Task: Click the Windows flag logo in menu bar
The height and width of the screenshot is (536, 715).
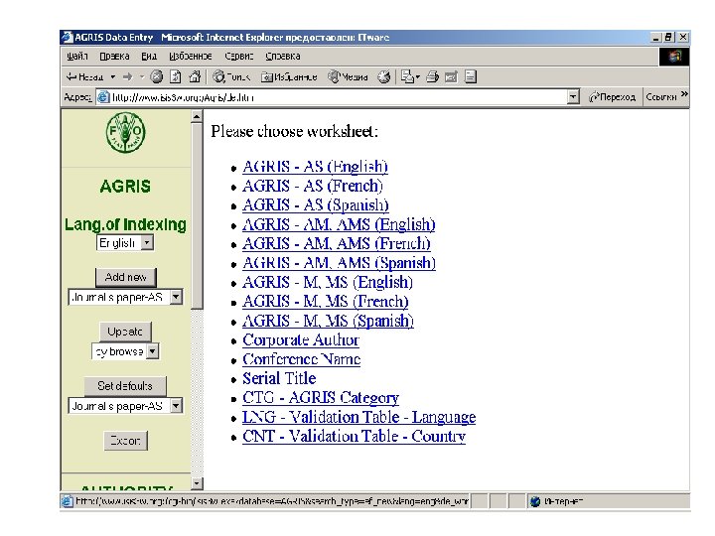Action: [x=674, y=57]
